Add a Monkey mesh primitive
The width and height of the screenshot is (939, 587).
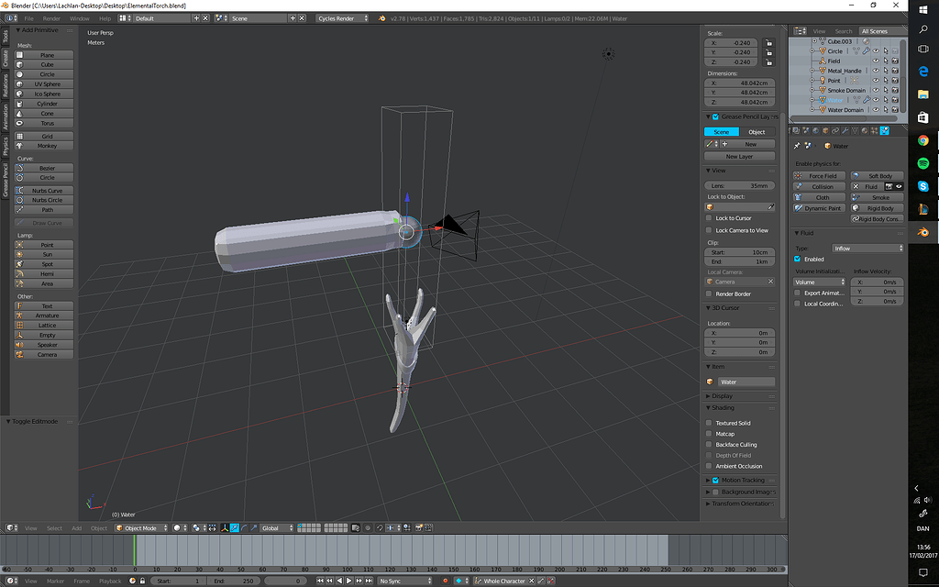click(x=44, y=146)
